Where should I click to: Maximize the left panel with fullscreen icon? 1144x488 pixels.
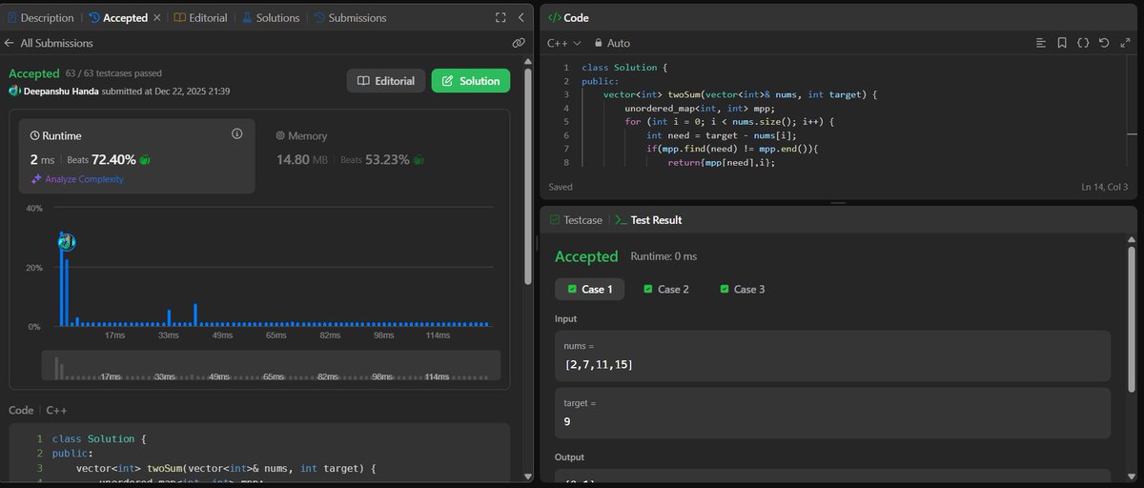point(500,17)
